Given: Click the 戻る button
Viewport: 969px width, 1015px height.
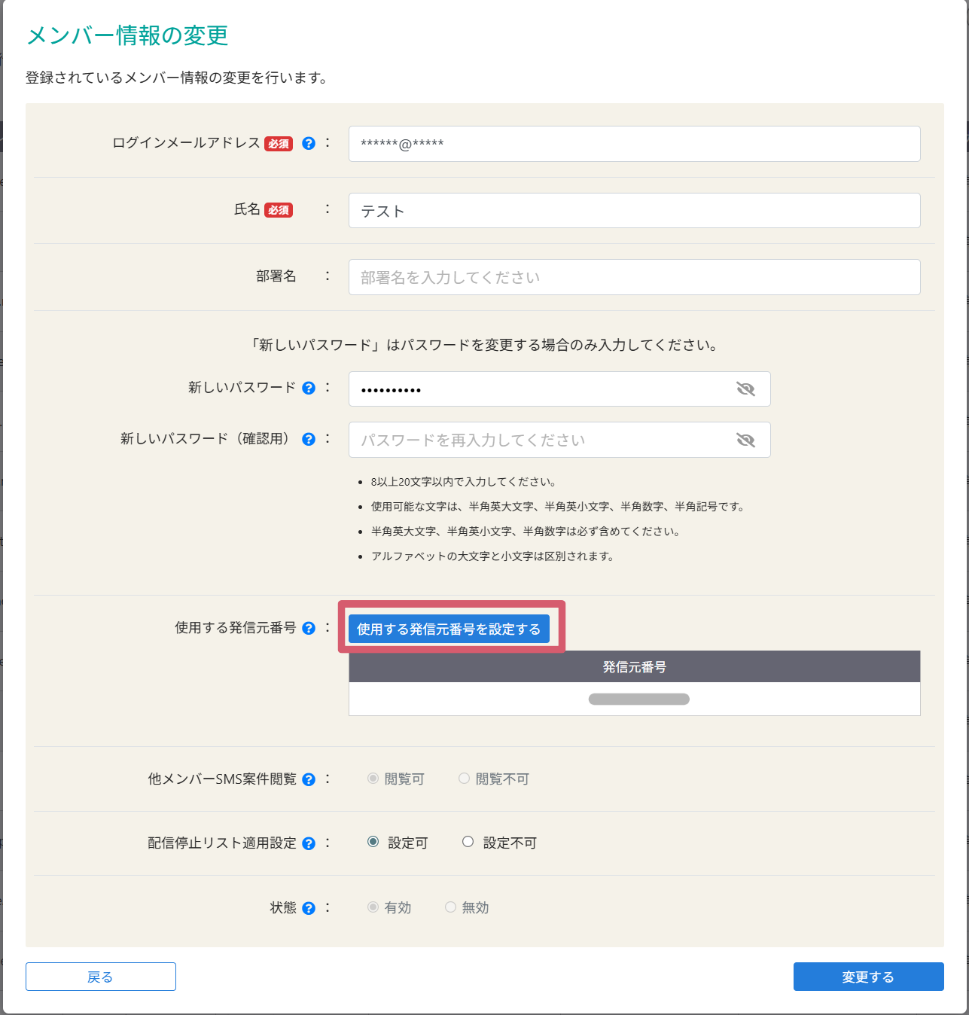Looking at the screenshot, I should click(100, 977).
